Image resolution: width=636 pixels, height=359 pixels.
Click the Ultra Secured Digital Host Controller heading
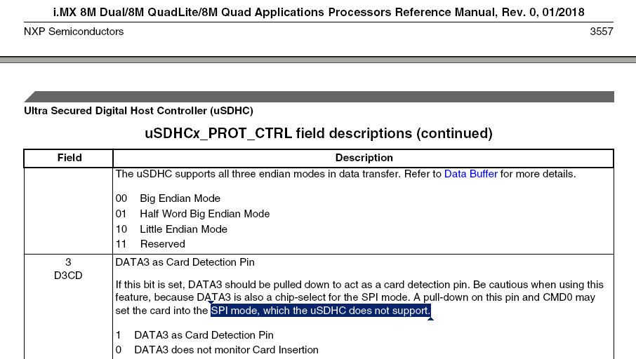(x=138, y=111)
